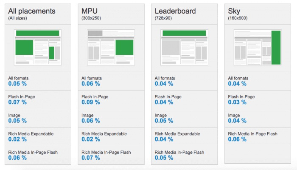Select the MPU placement thumbnail
This screenshot has height=170, width=297.
pyautogui.click(x=111, y=47)
